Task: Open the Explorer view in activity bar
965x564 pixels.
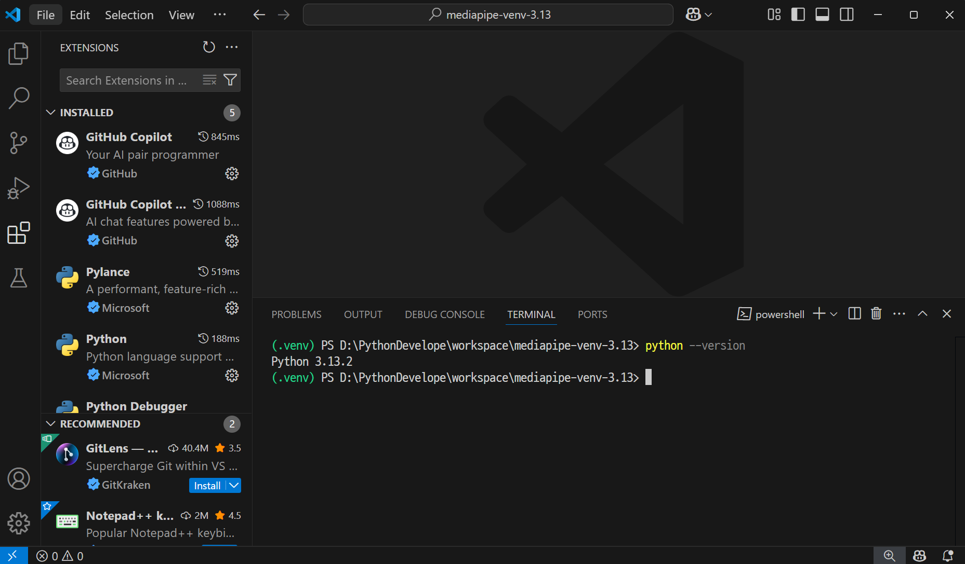Action: [19, 53]
